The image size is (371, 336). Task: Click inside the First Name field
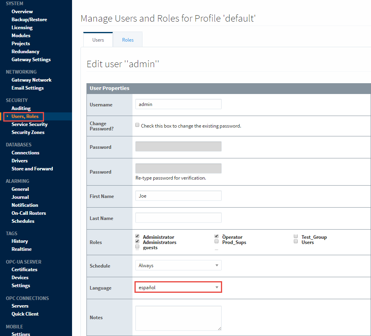point(178,196)
